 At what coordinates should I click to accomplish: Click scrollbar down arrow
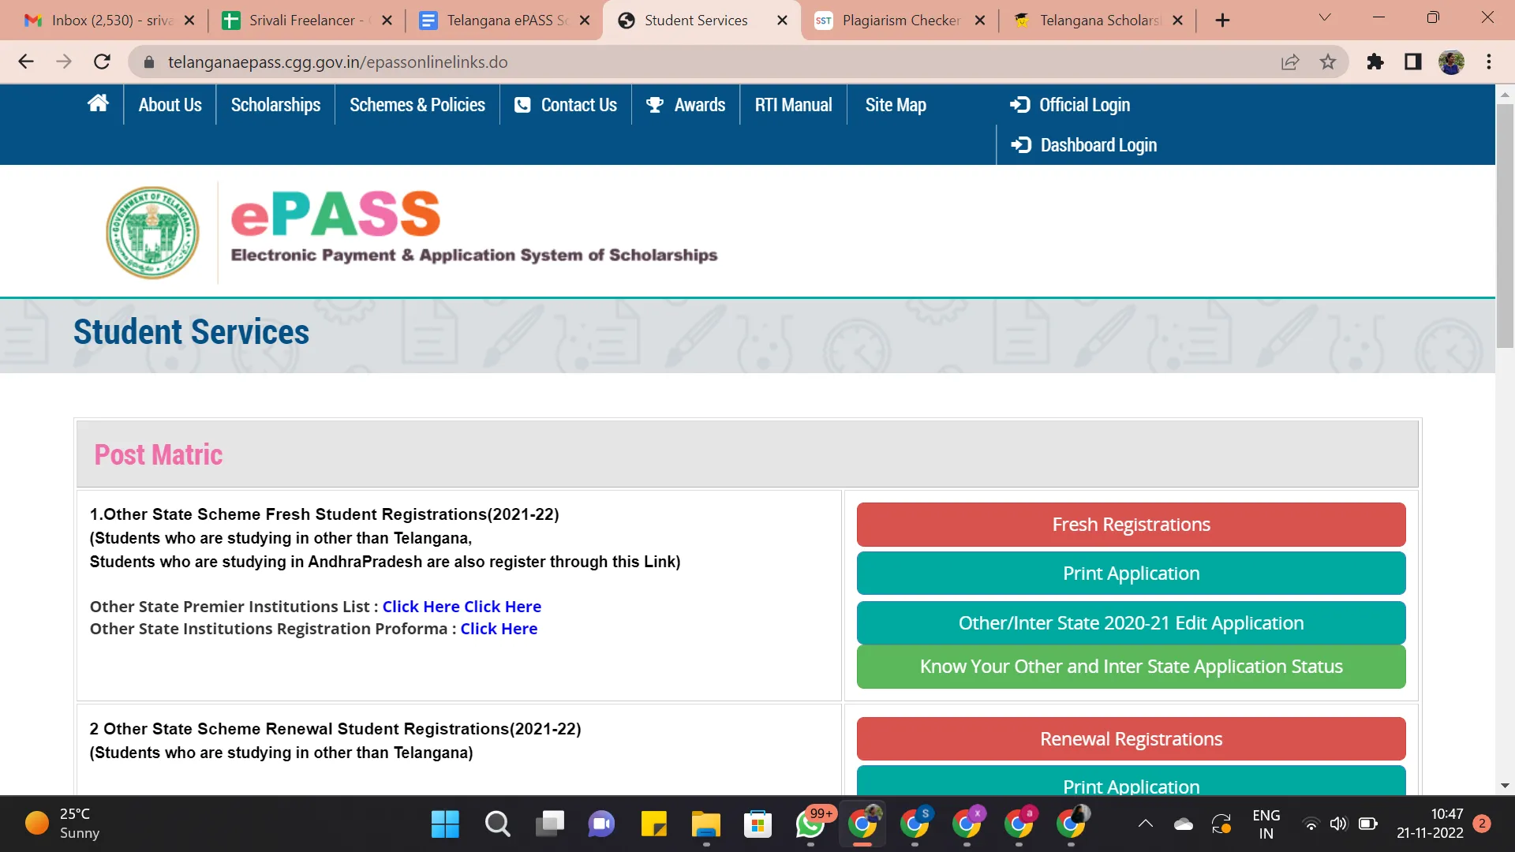[x=1505, y=786]
